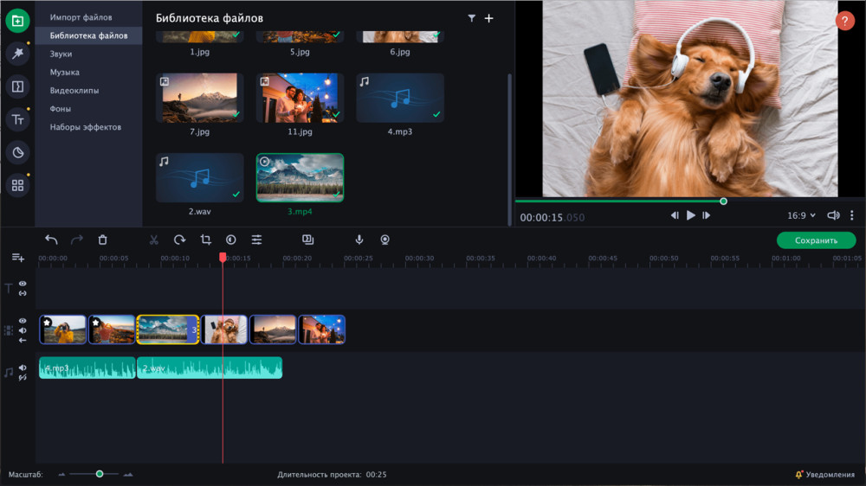Screen dimensions: 866x486
Task: Open the transitions panel icon
Action: pyautogui.click(x=17, y=86)
